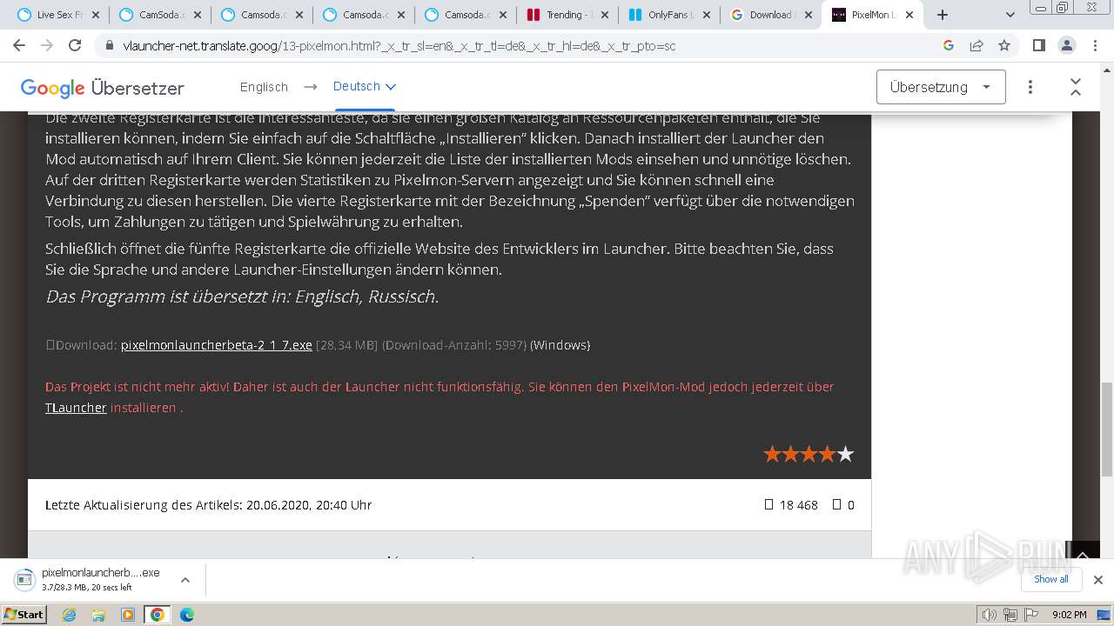This screenshot has height=626, width=1114.
Task: Select the Englisch language option
Action: pyautogui.click(x=264, y=87)
